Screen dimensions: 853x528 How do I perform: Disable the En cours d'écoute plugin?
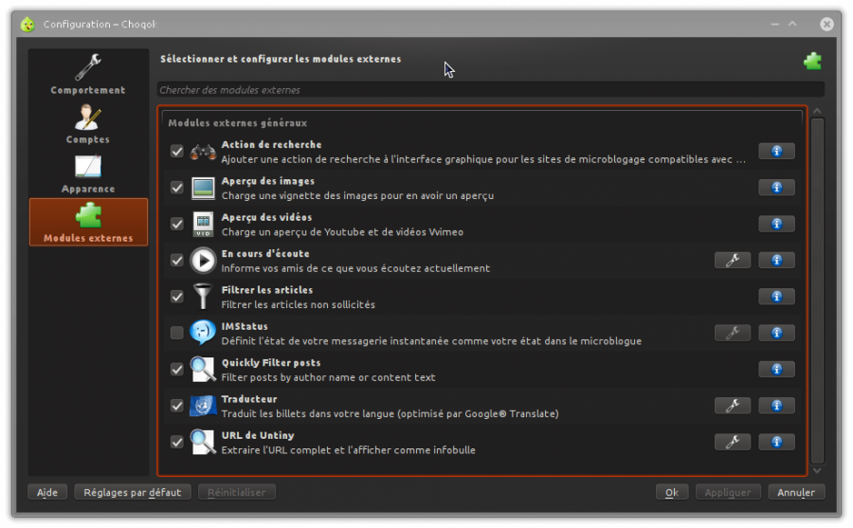pos(177,261)
